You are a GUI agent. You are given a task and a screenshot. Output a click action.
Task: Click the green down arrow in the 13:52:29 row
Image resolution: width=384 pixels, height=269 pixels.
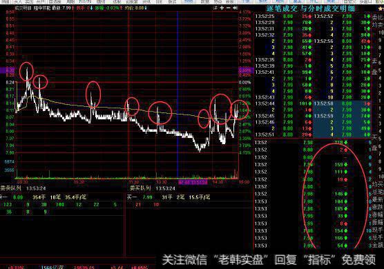(x=310, y=23)
